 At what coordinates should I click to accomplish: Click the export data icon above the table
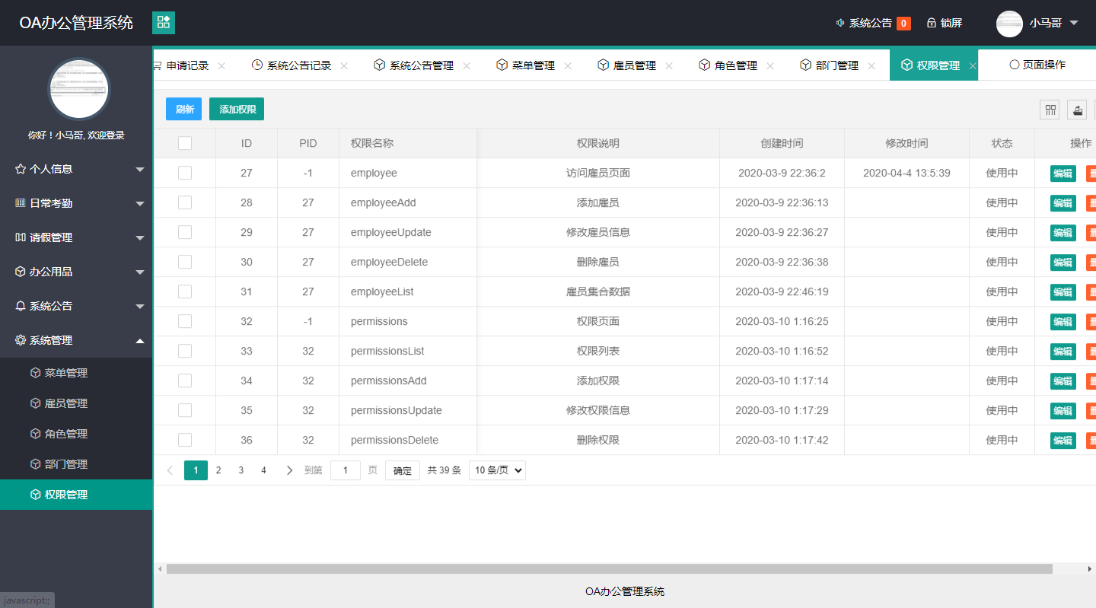pos(1077,110)
